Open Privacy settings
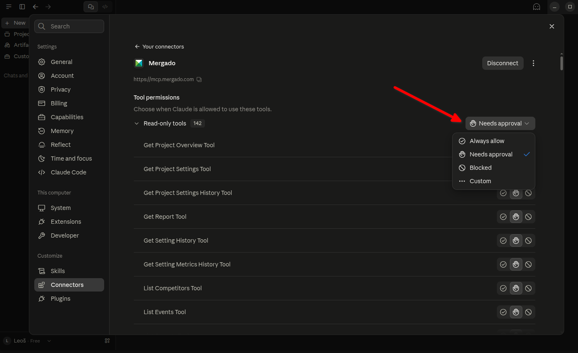The width and height of the screenshot is (578, 353). point(69,90)
